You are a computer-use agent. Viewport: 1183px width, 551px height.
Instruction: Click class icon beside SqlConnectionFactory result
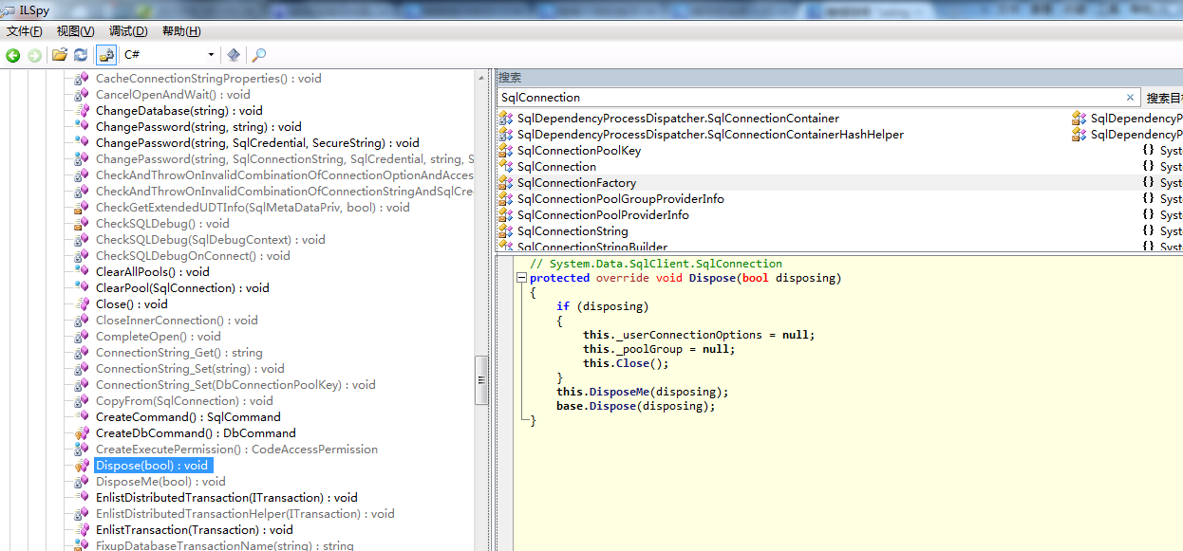(505, 183)
